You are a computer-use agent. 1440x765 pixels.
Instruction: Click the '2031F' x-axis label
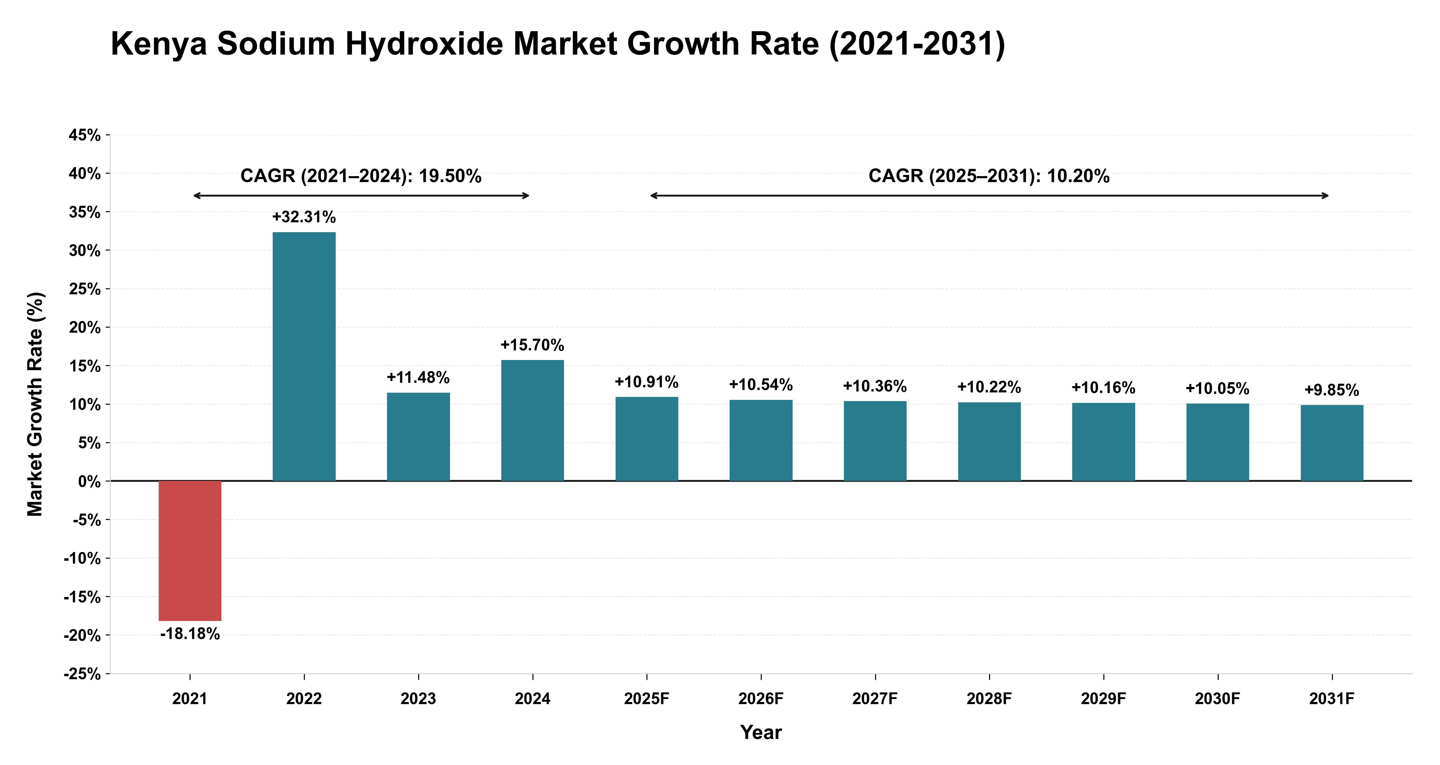[1332, 699]
